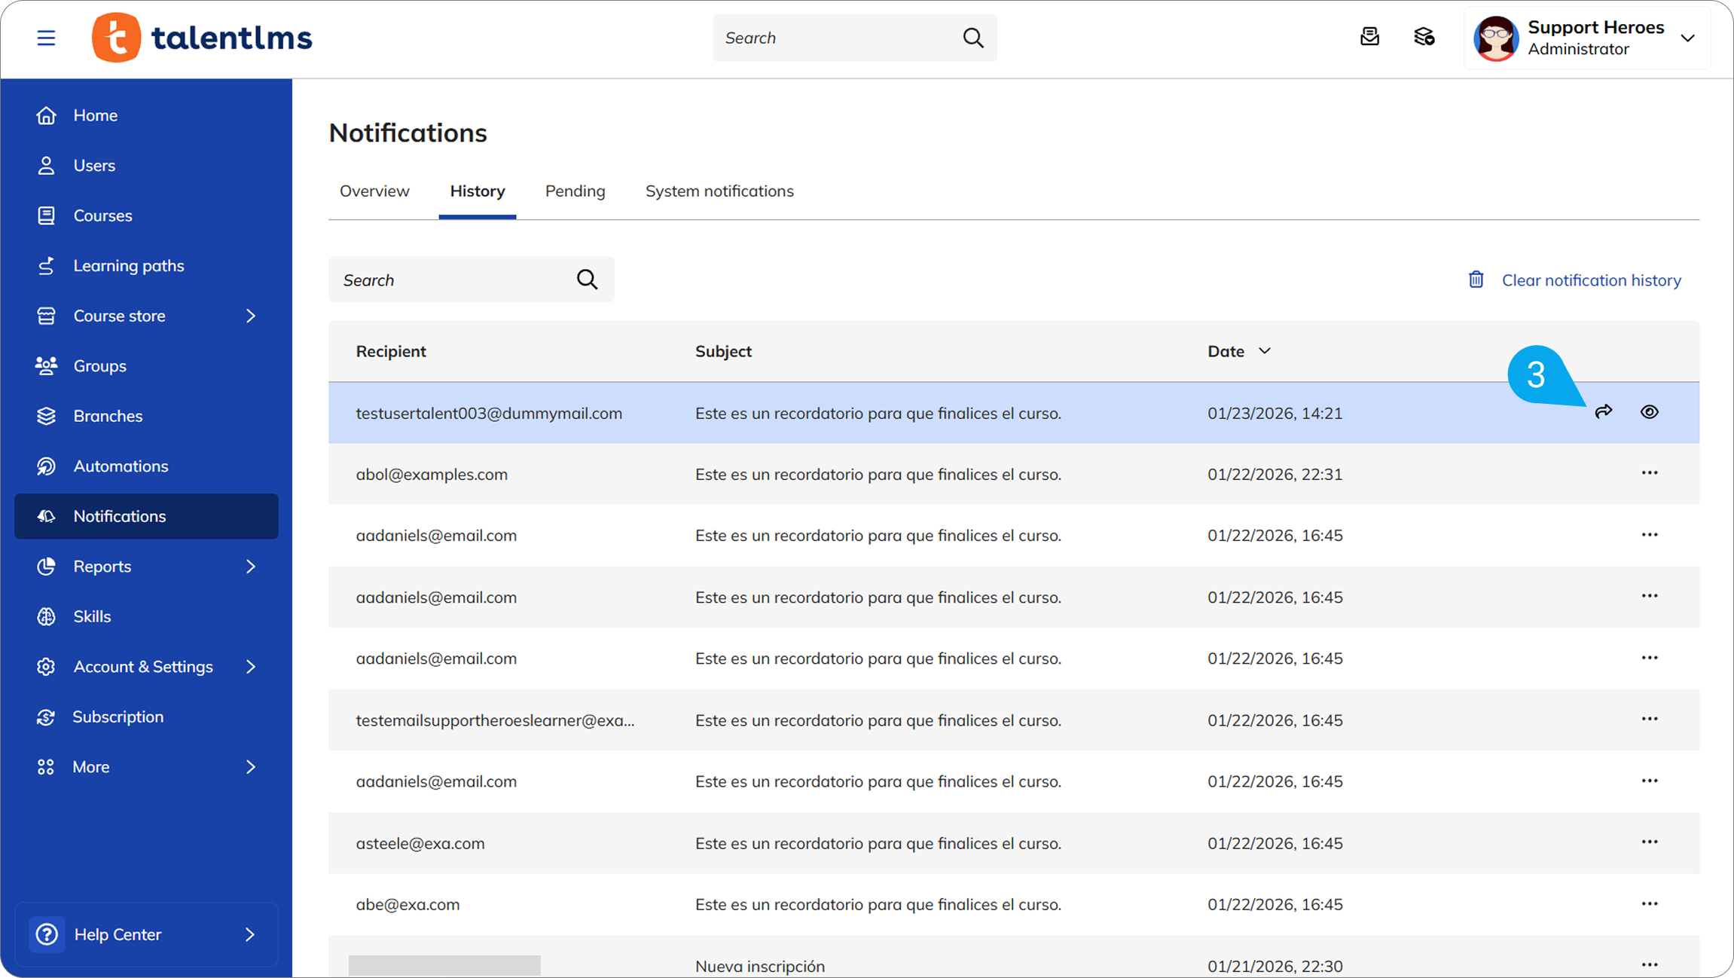This screenshot has width=1734, height=978.
Task: Click the TalentLMS logo
Action: (202, 38)
